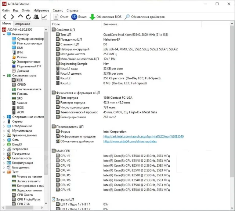Expand the Мультимедиа tree node
Image resolution: width=235 pixels, height=211 pixels.
click(4, 131)
